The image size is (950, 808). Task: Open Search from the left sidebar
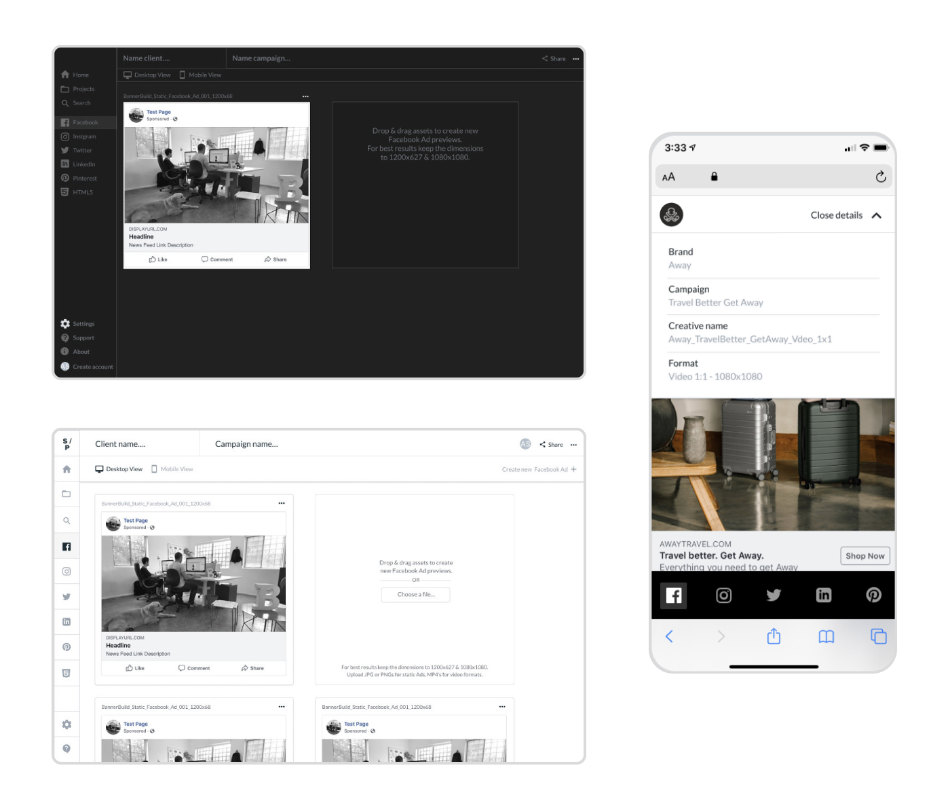81,103
